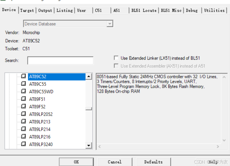Screen dimensions: 230x166
Task: Click the device description text area
Action: 159,108
